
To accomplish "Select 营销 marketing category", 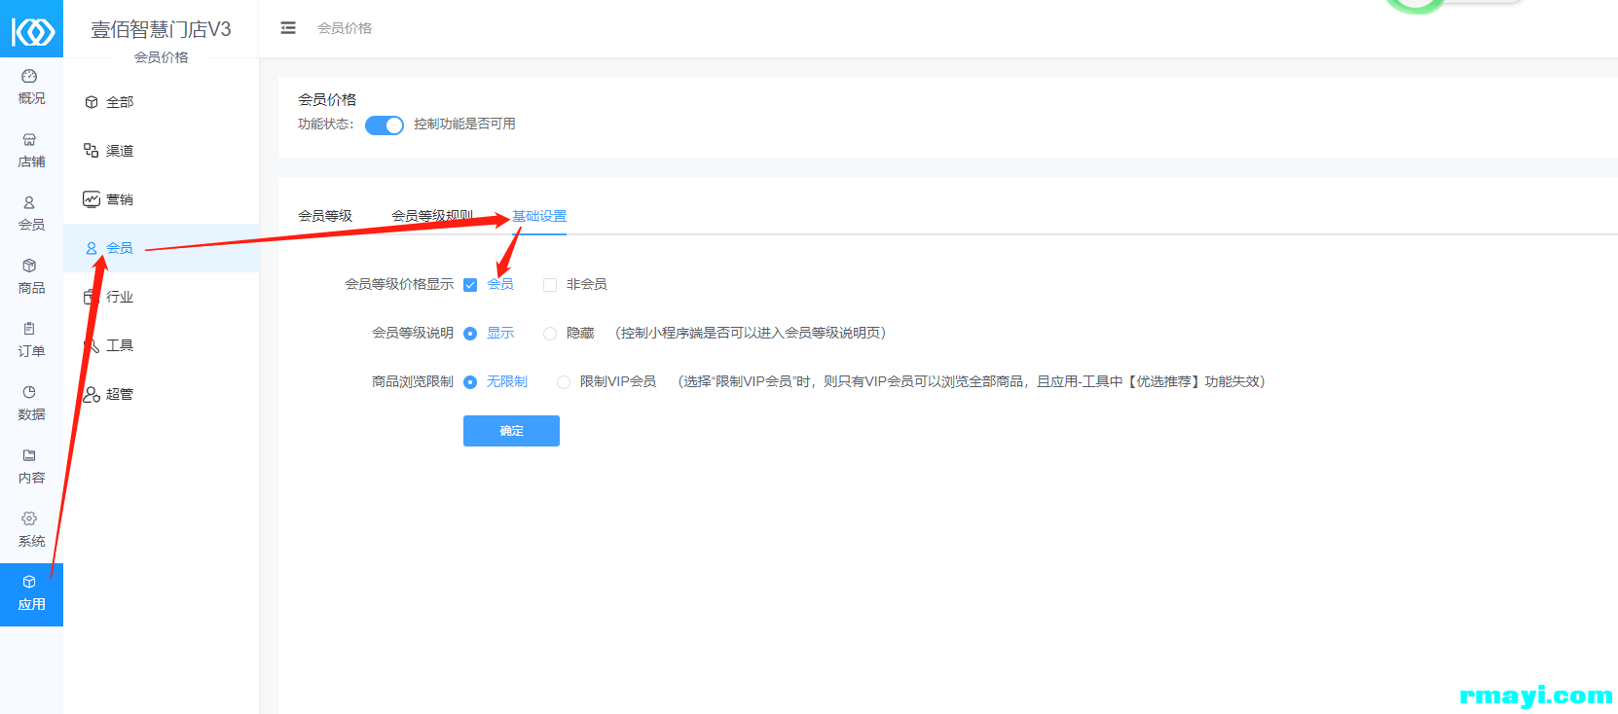I will point(161,199).
